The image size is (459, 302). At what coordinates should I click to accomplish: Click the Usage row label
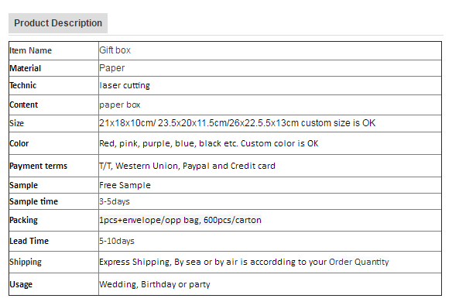click(21, 284)
